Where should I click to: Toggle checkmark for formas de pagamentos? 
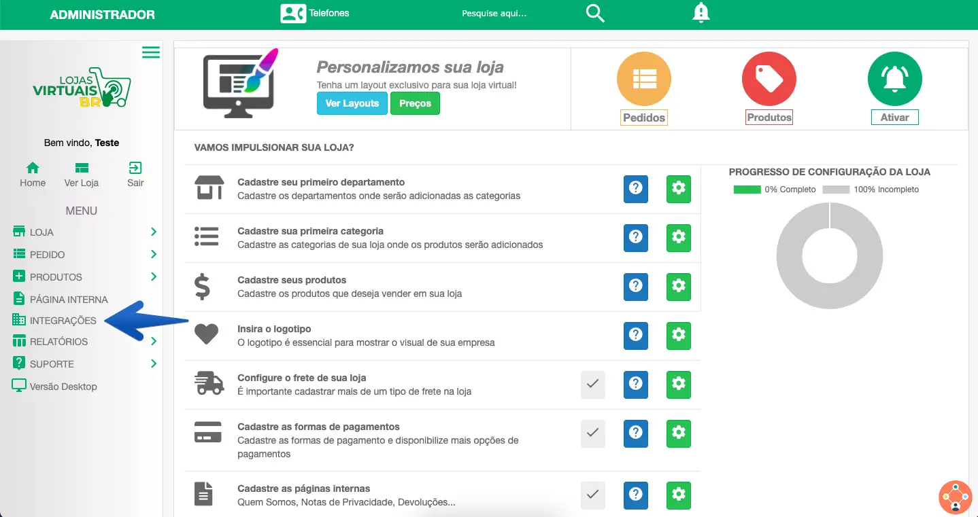point(593,433)
